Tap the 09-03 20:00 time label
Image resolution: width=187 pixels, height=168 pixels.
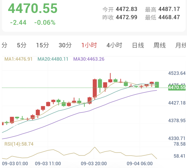click(94, 164)
